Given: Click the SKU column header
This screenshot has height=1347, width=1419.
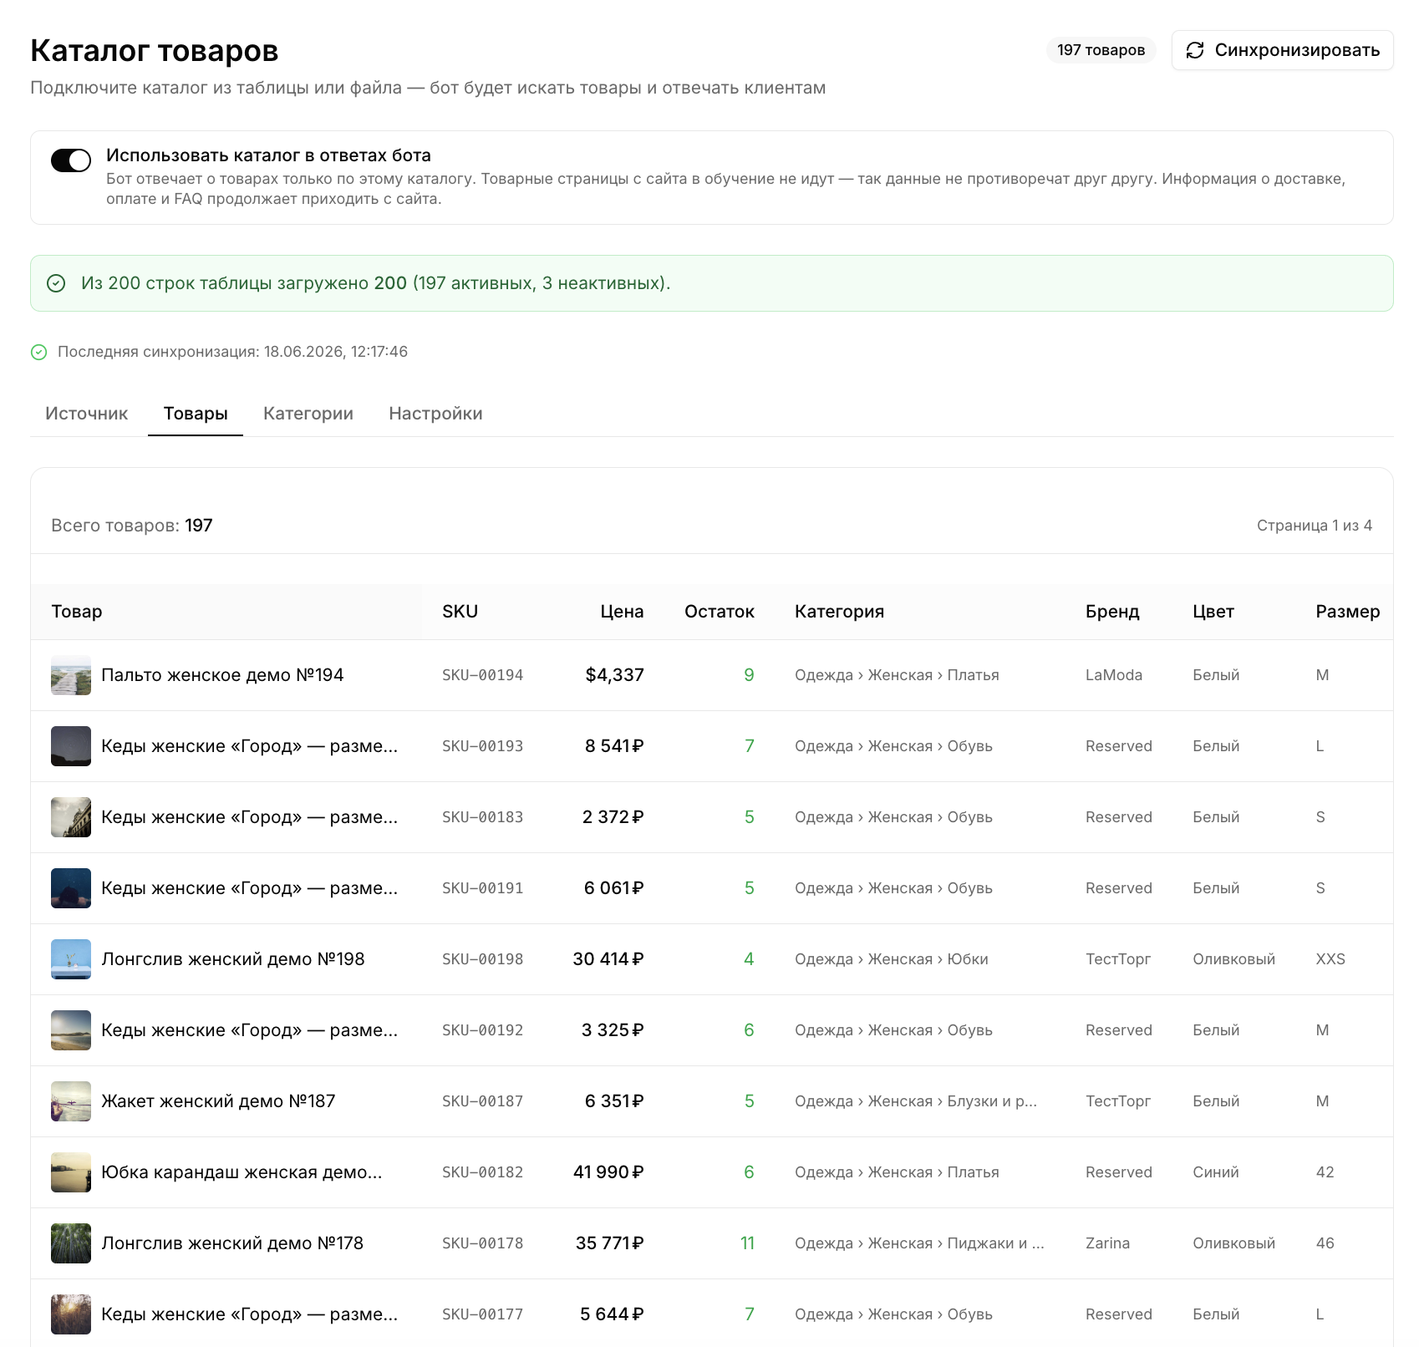Looking at the screenshot, I should pos(460,612).
